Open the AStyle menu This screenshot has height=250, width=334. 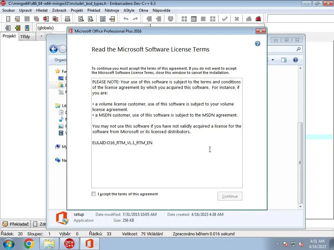pyautogui.click(x=129, y=10)
